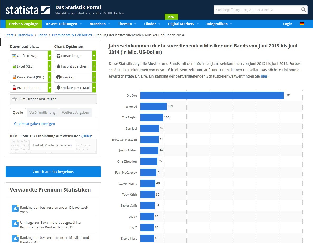The width and height of the screenshot is (313, 243).
Task: Expand the Digital Markets dropdown arrow
Action: [198, 24]
